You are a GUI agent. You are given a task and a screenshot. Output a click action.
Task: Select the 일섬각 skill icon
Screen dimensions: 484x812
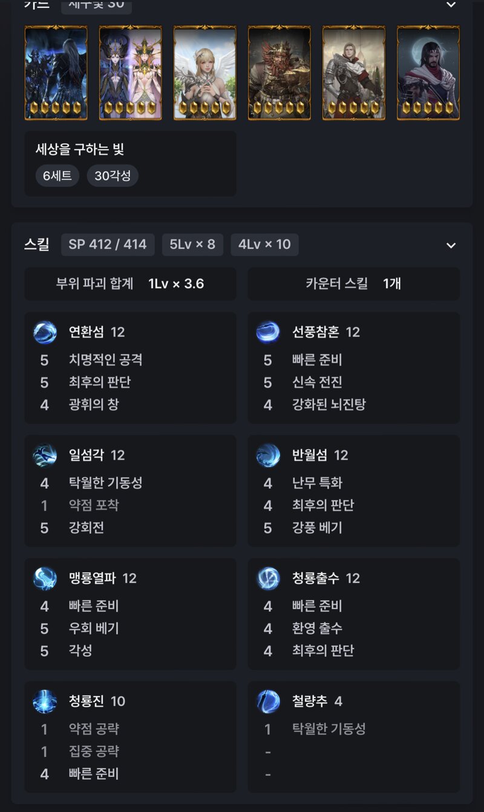tap(45, 455)
